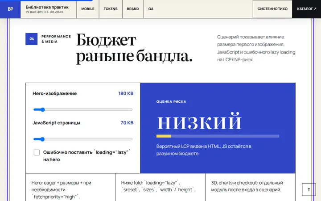Click the JavaScript страницы slider track
The width and height of the screenshot is (321, 201).
point(83,139)
